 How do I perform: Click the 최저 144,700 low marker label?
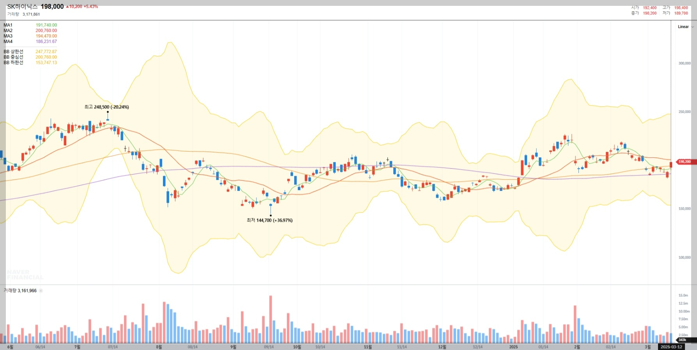[x=269, y=220]
